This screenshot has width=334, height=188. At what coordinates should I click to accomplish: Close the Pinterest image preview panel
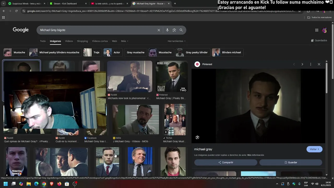coord(319,64)
